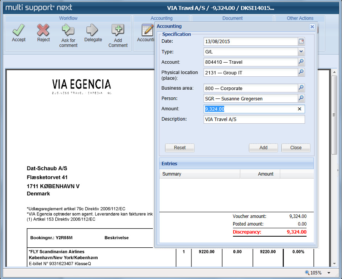
Task: Open the Business area lookup magnifier
Action: [x=301, y=88]
